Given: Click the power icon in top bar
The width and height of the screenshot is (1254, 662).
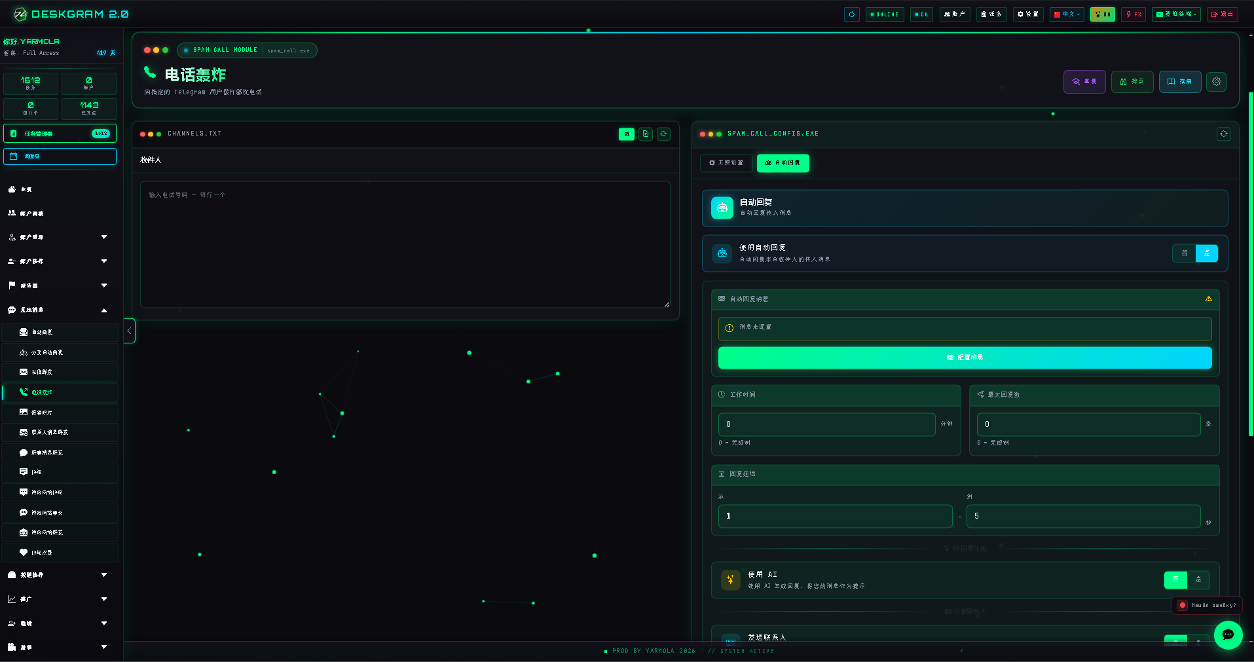Looking at the screenshot, I should [x=851, y=14].
